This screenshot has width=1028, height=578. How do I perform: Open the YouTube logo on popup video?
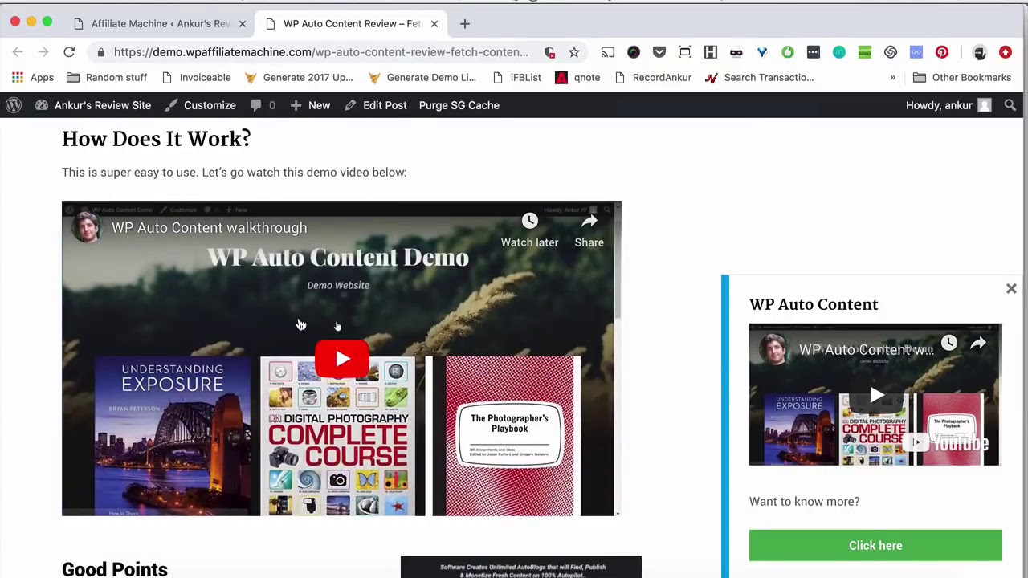[x=948, y=443]
